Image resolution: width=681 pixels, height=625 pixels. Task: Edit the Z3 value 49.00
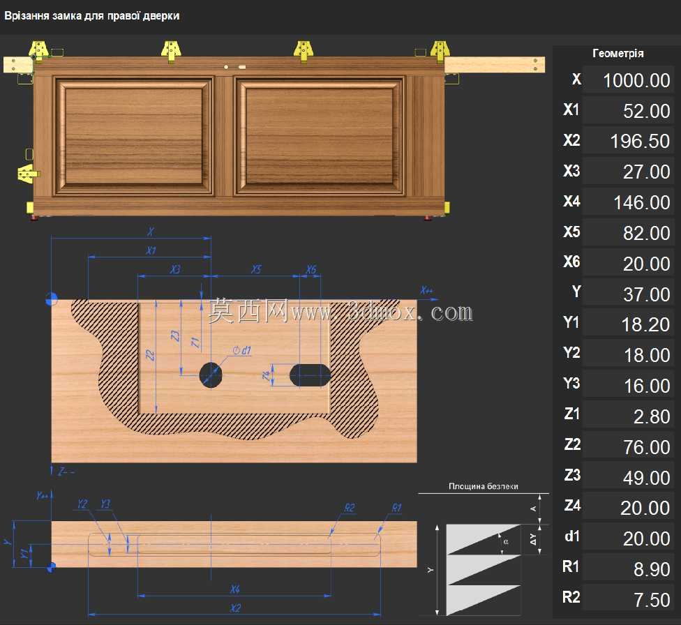pos(628,477)
